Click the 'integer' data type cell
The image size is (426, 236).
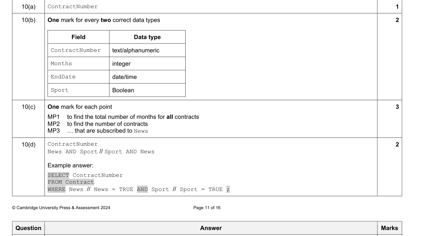tap(147, 63)
